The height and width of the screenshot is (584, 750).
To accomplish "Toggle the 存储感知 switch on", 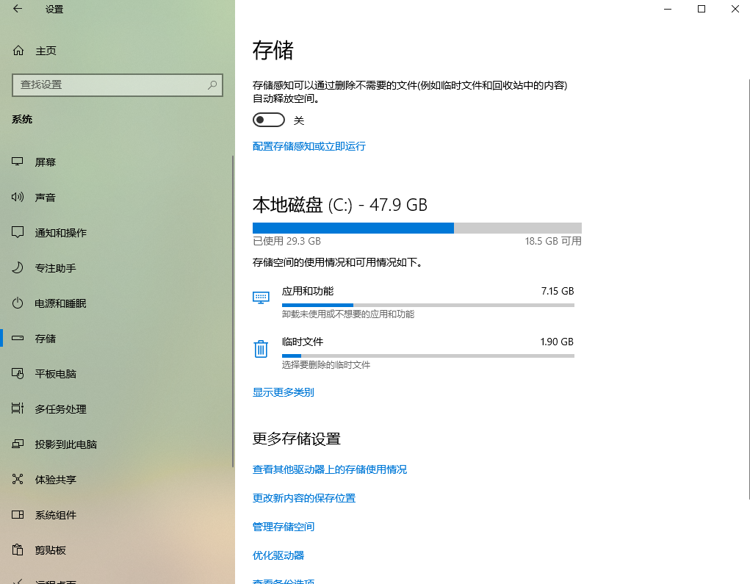I will [x=269, y=120].
